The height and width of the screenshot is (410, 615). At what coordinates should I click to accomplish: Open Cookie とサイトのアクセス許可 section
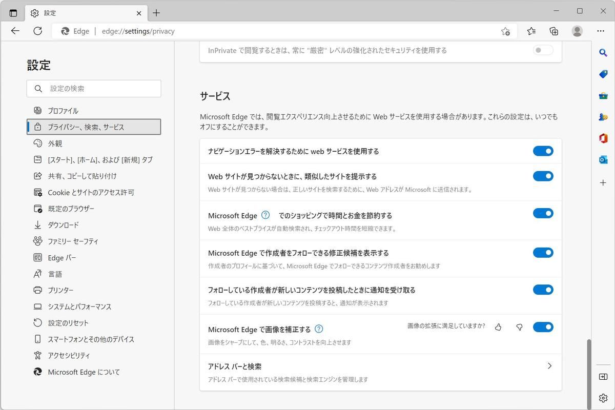[94, 192]
